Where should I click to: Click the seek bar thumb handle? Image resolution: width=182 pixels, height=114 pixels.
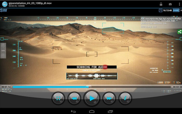[x=89, y=87]
